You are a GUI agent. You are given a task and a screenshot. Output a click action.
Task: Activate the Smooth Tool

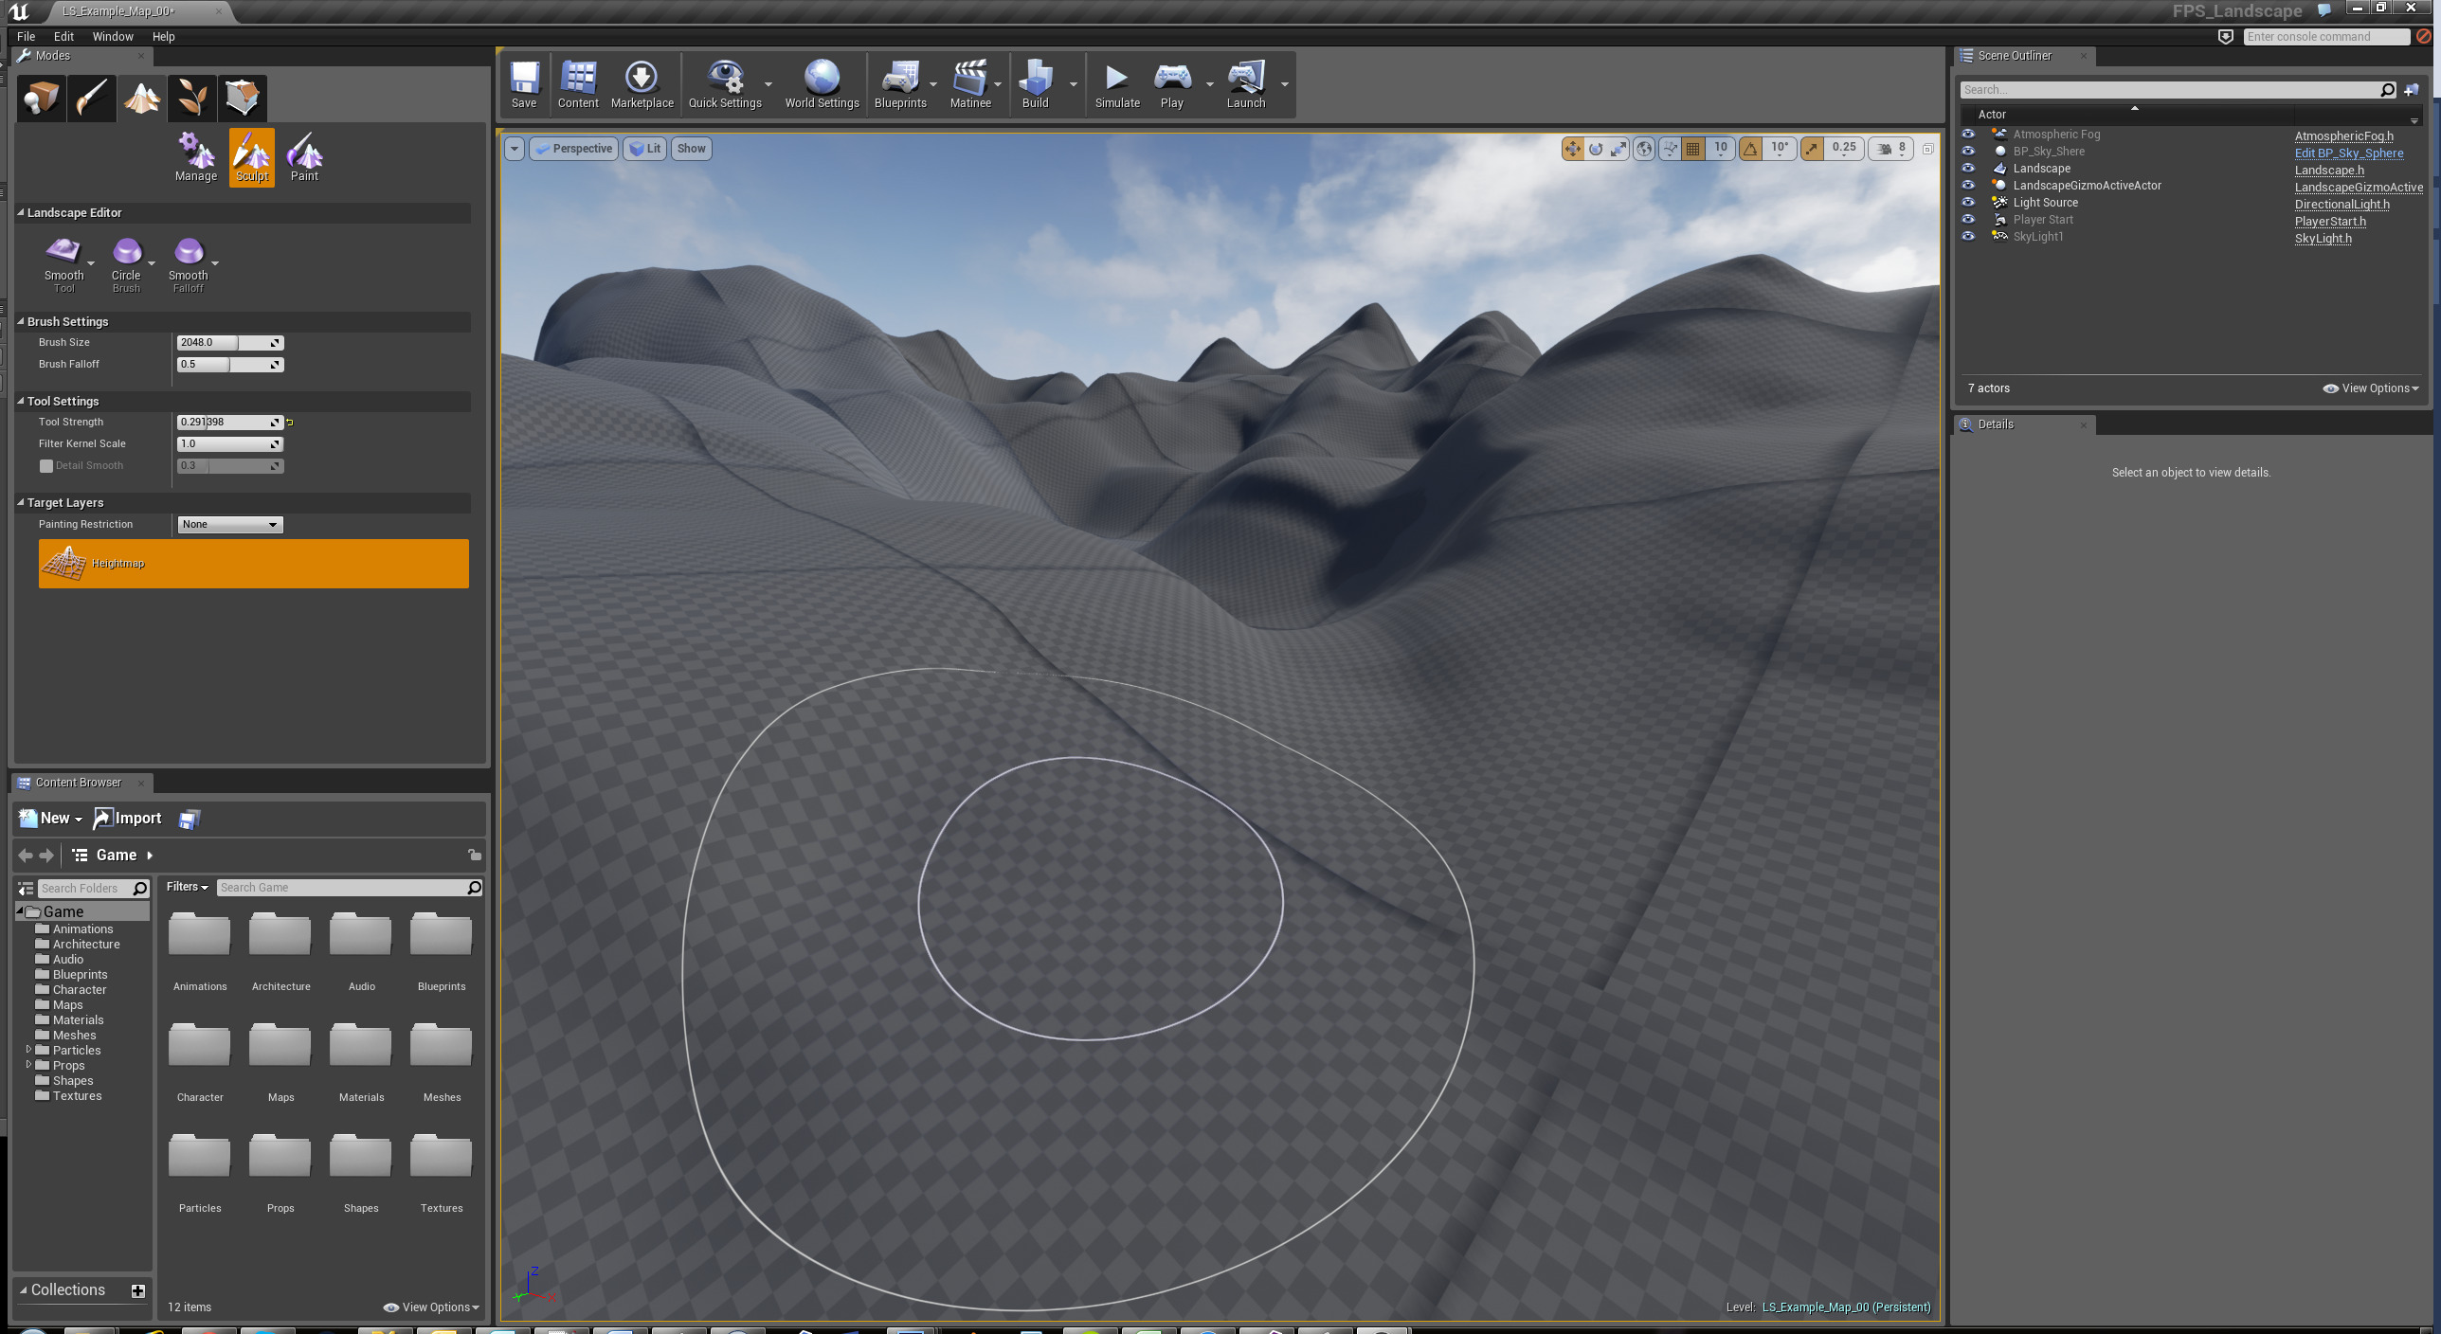coord(63,261)
